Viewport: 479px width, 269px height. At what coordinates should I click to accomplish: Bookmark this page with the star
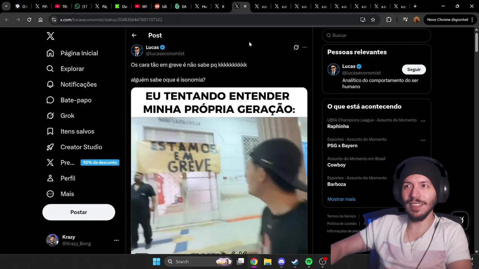(x=373, y=19)
